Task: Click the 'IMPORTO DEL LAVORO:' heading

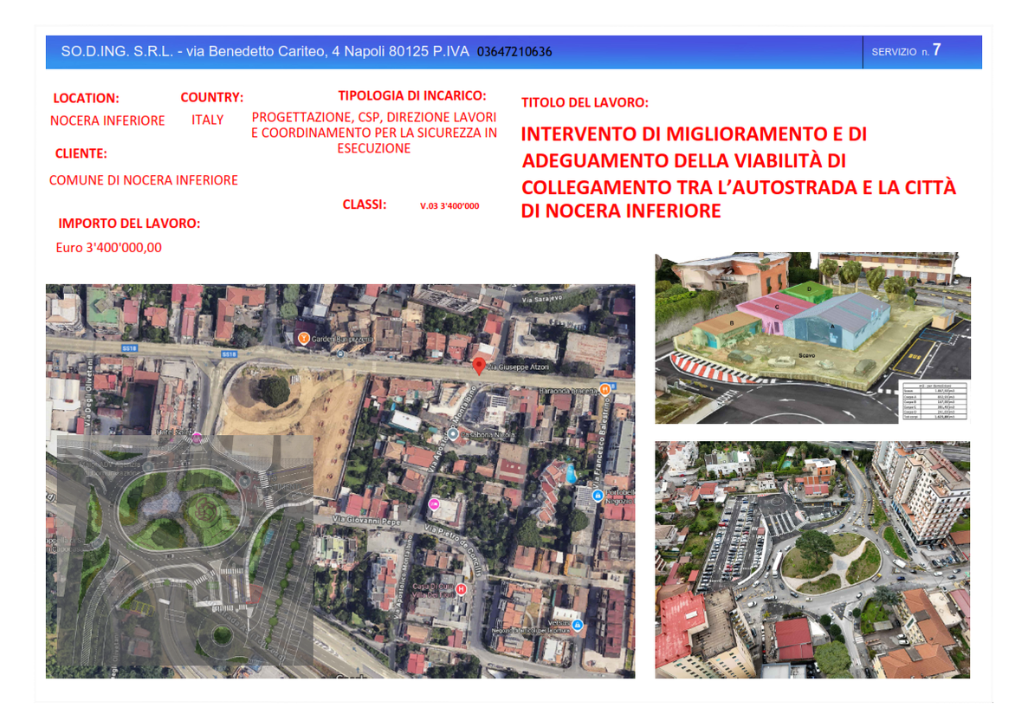Action: click(x=129, y=224)
